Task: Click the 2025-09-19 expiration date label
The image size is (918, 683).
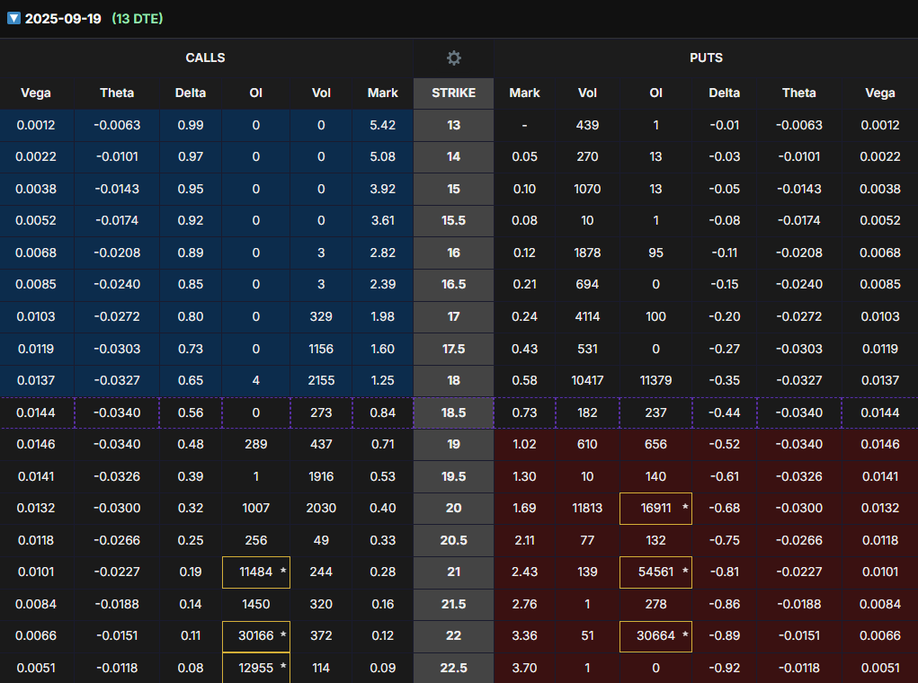Action: 63,18
